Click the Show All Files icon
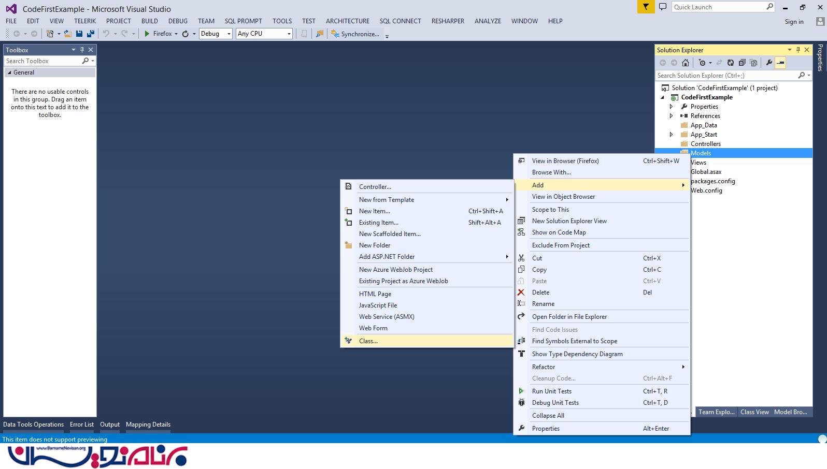Viewport: 827px width, 469px height. click(753, 63)
